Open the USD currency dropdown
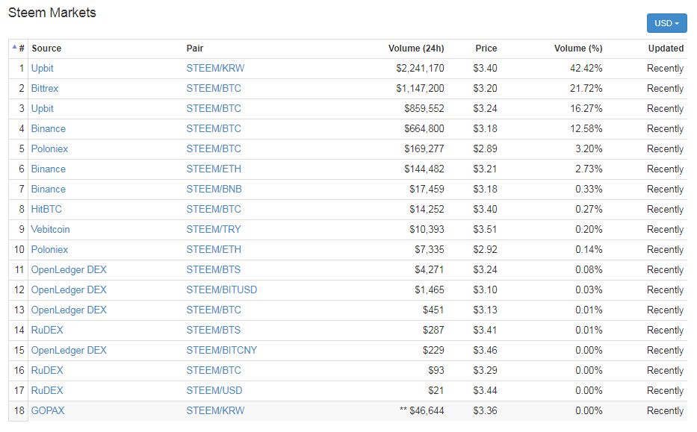The image size is (697, 432). [666, 23]
